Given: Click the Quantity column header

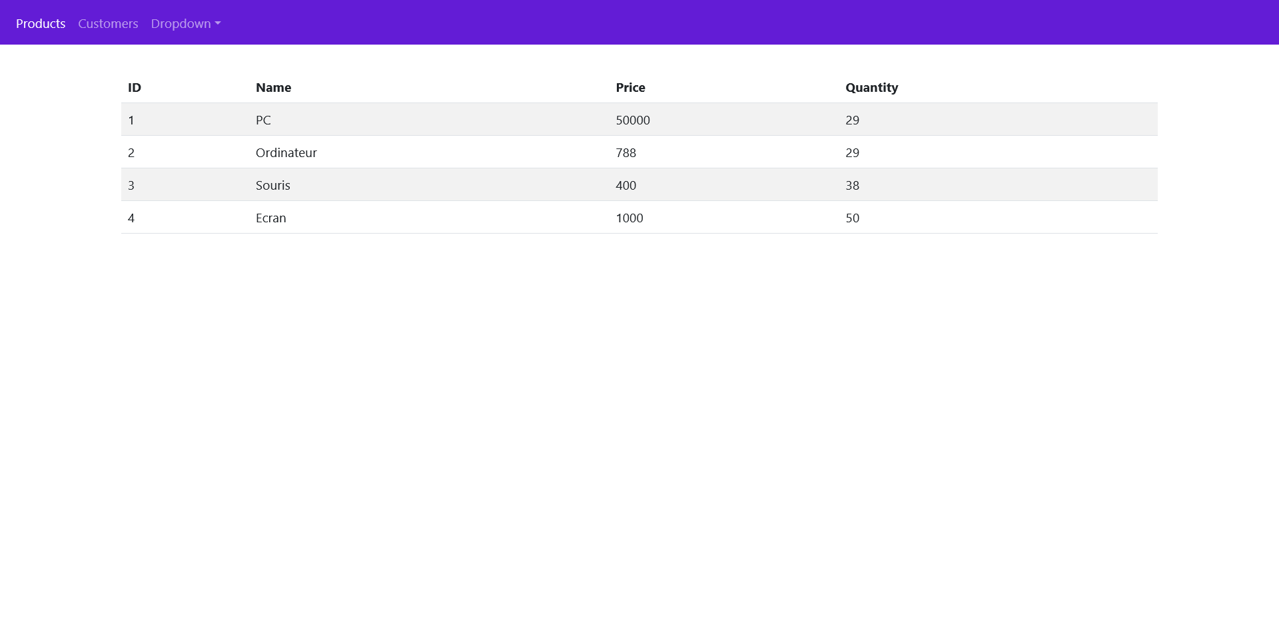Looking at the screenshot, I should [871, 87].
